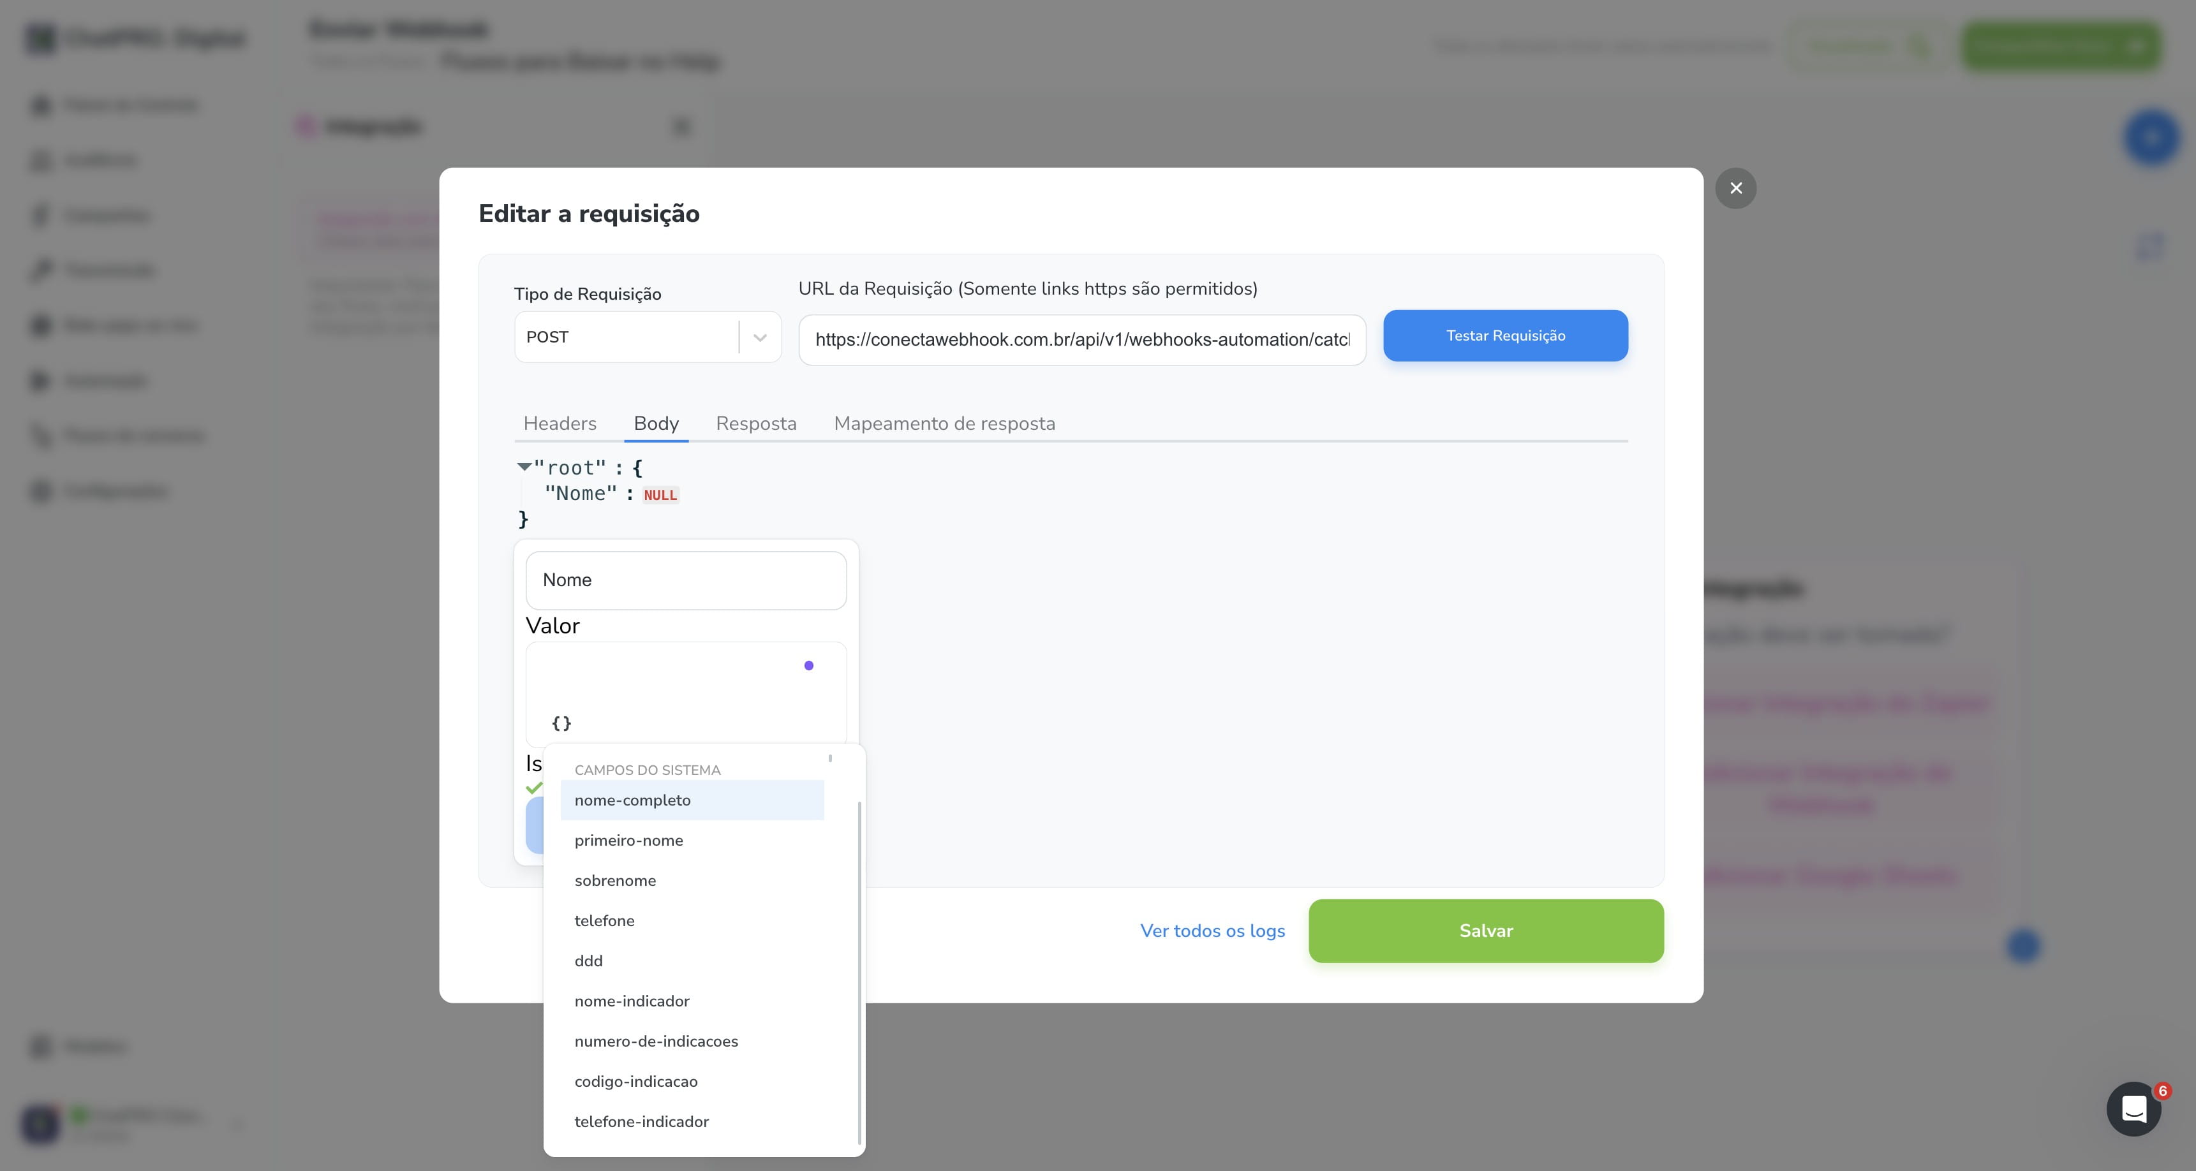The height and width of the screenshot is (1171, 2196).
Task: Close the Editar a requisição dialog
Action: tap(1735, 188)
